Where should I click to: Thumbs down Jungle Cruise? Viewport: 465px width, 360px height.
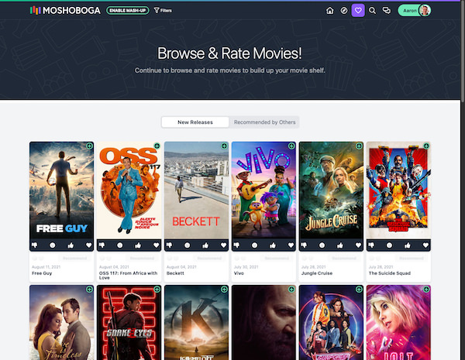coord(304,245)
